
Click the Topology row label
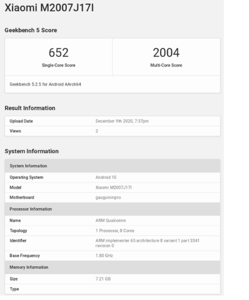(x=18, y=231)
